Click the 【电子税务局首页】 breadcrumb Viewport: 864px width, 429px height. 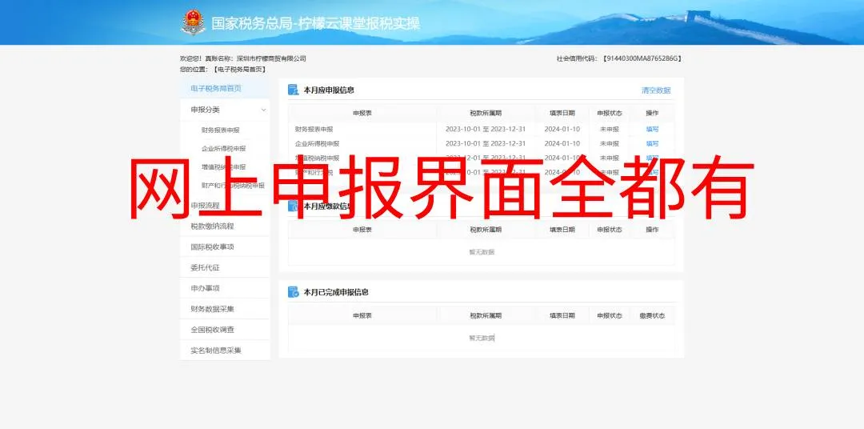239,70
